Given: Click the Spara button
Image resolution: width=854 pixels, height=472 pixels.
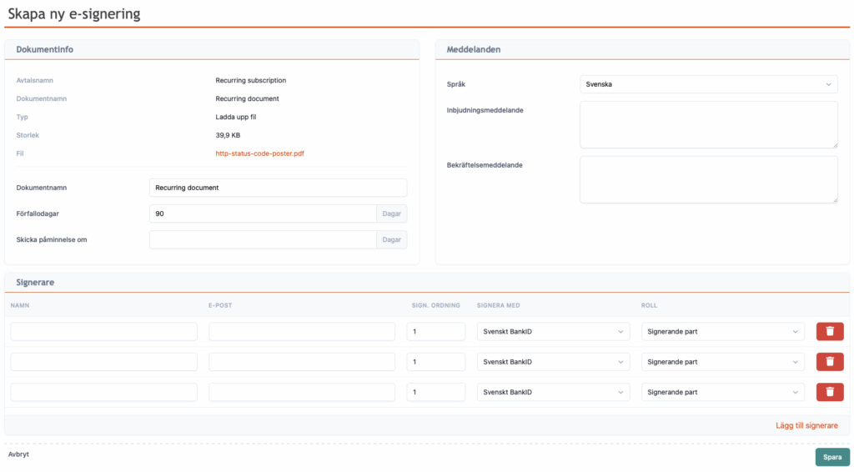Looking at the screenshot, I should 831,457.
